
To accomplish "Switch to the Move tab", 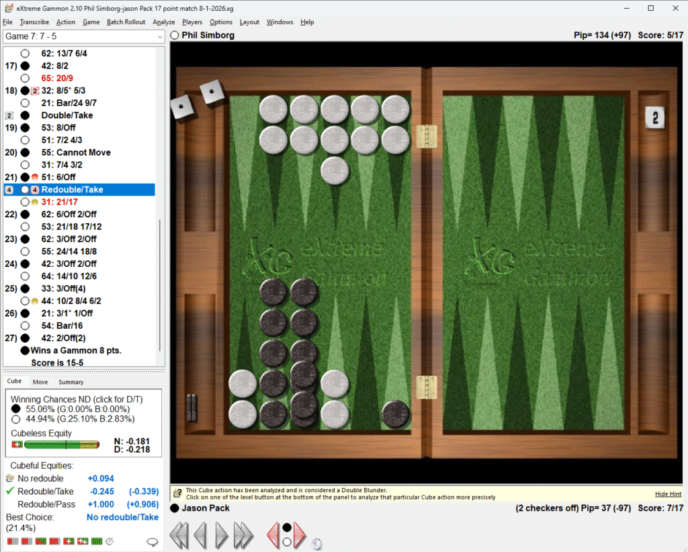I will (40, 382).
